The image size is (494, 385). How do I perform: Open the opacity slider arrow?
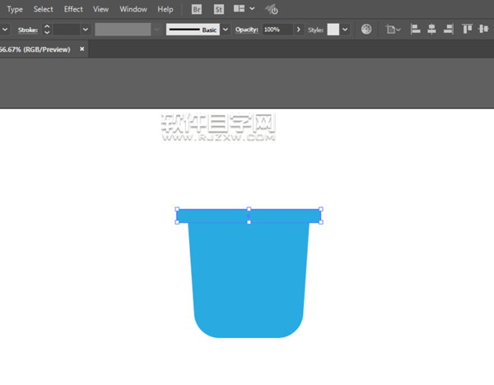click(298, 29)
